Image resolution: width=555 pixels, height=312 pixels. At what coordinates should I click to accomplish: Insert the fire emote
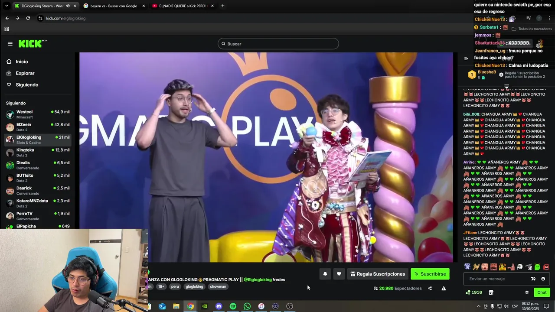click(502, 267)
